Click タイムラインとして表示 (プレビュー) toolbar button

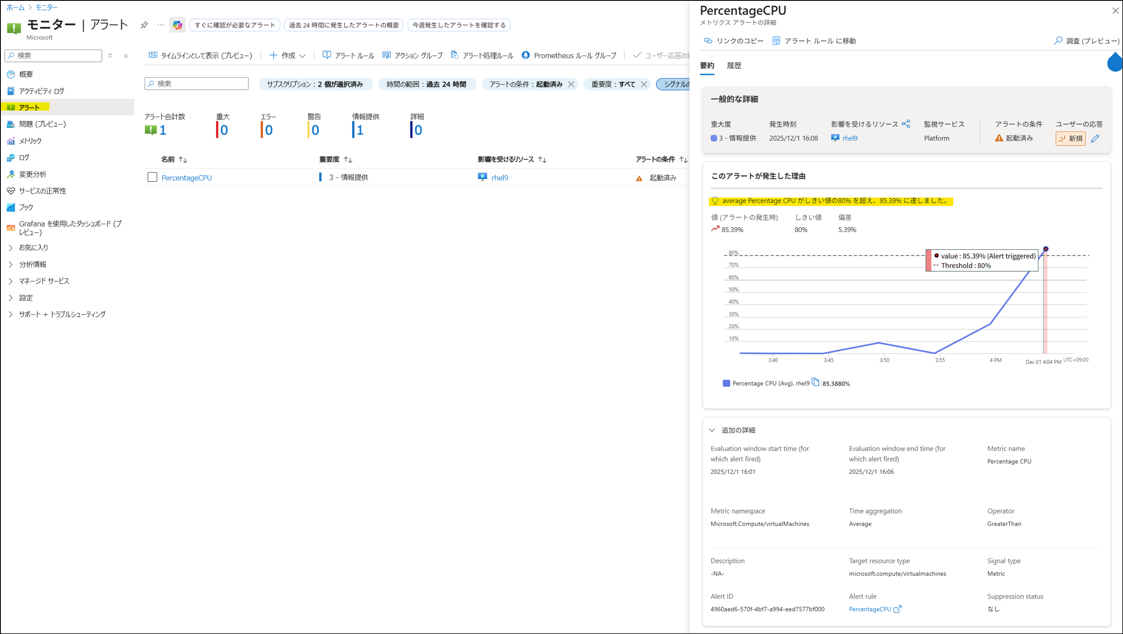click(201, 55)
